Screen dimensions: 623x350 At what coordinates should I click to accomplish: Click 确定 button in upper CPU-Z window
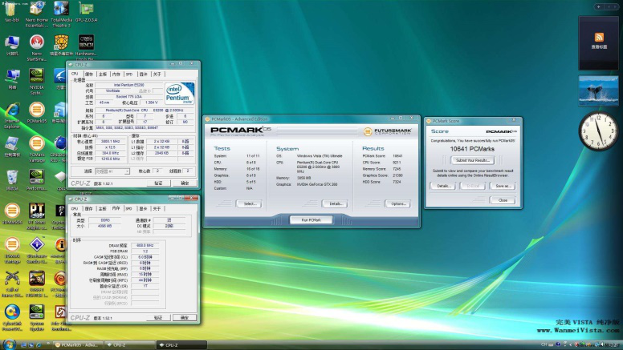[x=185, y=183]
